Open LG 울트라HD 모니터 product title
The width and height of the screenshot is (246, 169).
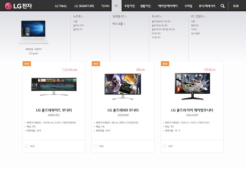[x=123, y=110]
